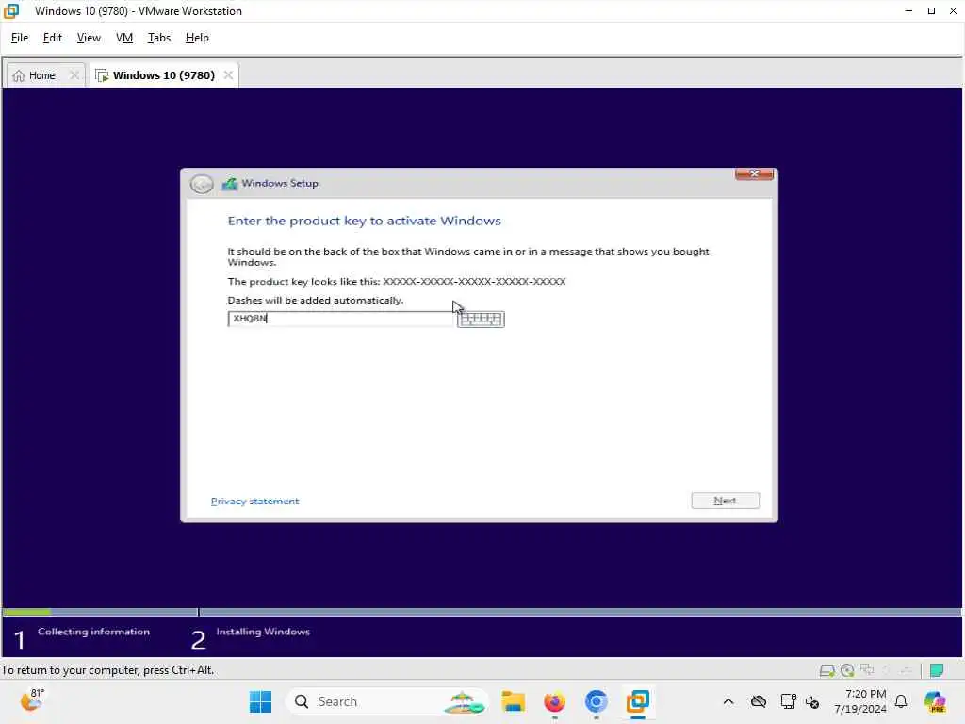Click the network connection tray icon

click(x=788, y=701)
